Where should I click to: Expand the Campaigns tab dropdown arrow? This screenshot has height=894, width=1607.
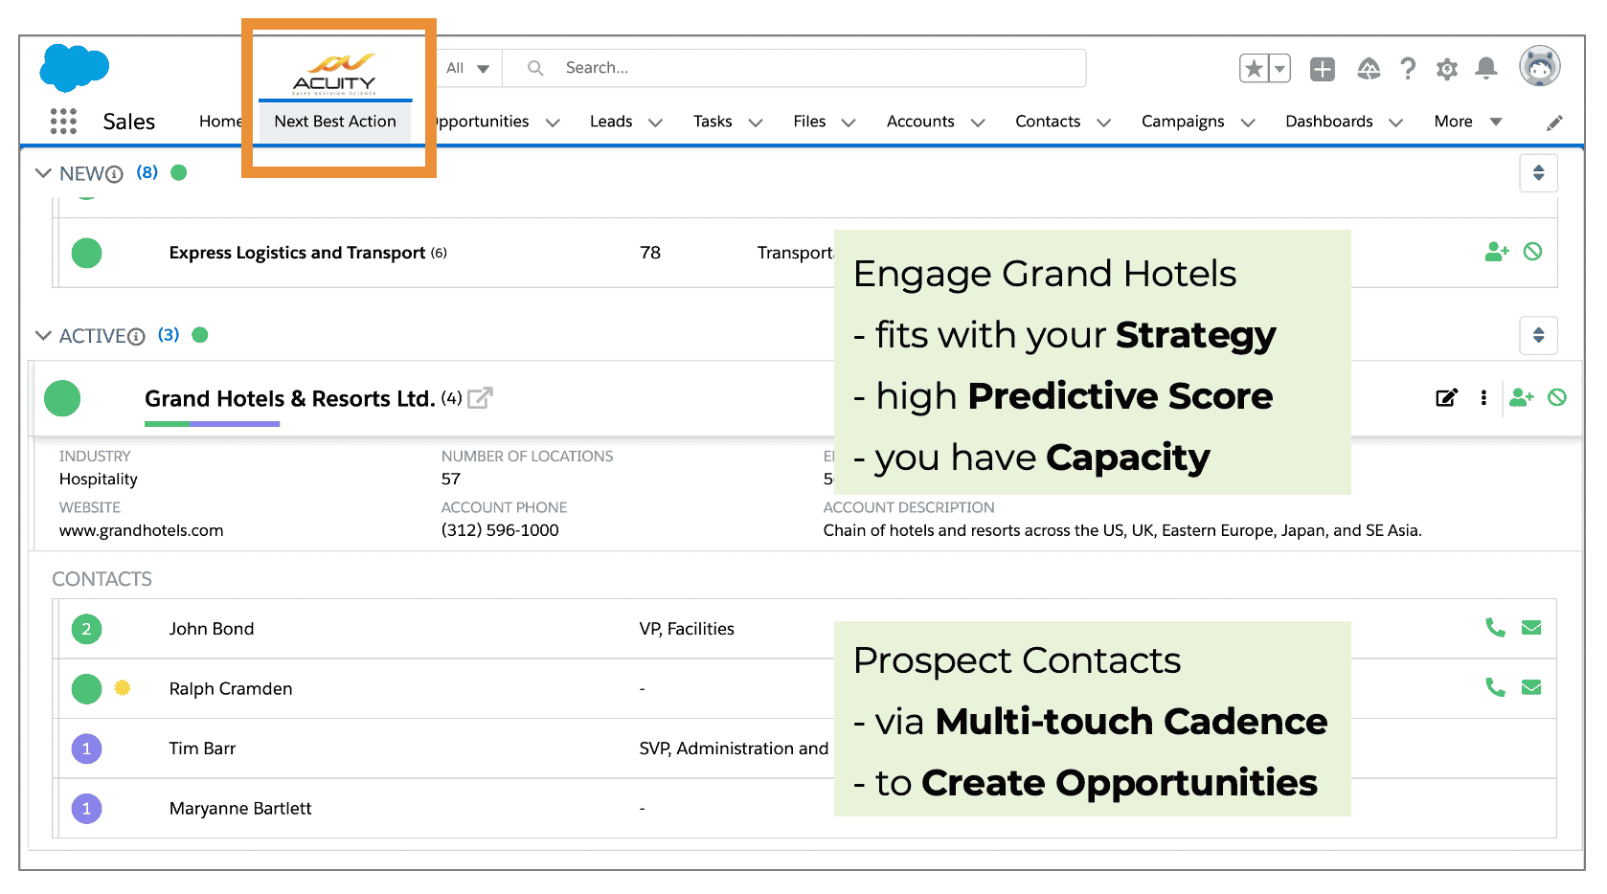1248,123
